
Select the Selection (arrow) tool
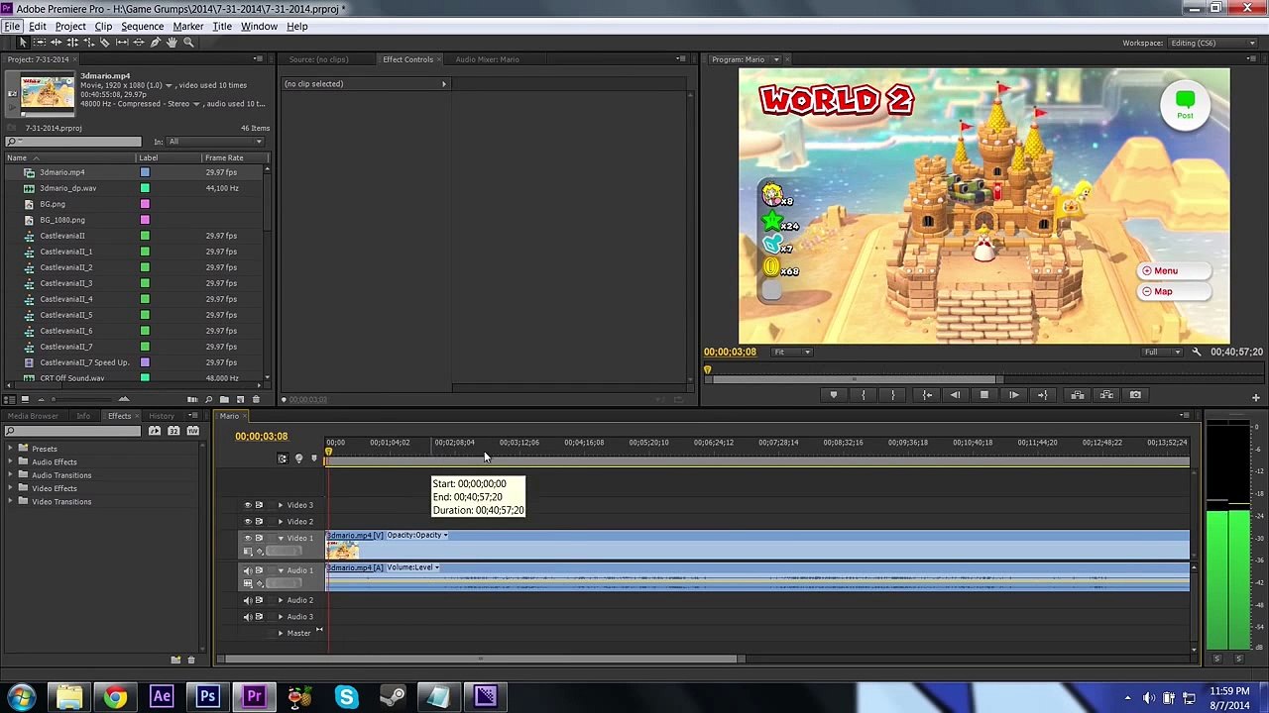[x=23, y=43]
